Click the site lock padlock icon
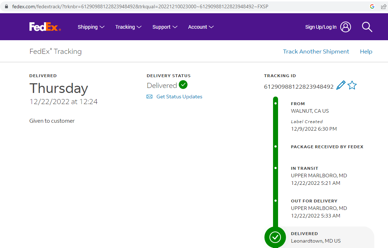The image size is (388, 248). coord(6,6)
